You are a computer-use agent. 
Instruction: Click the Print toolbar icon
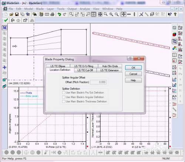point(52,14)
